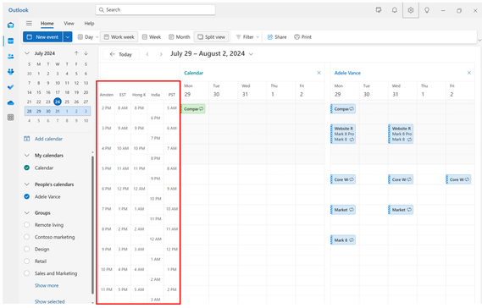Open the lightbulb tips icon
The width and height of the screenshot is (482, 308).
(427, 10)
